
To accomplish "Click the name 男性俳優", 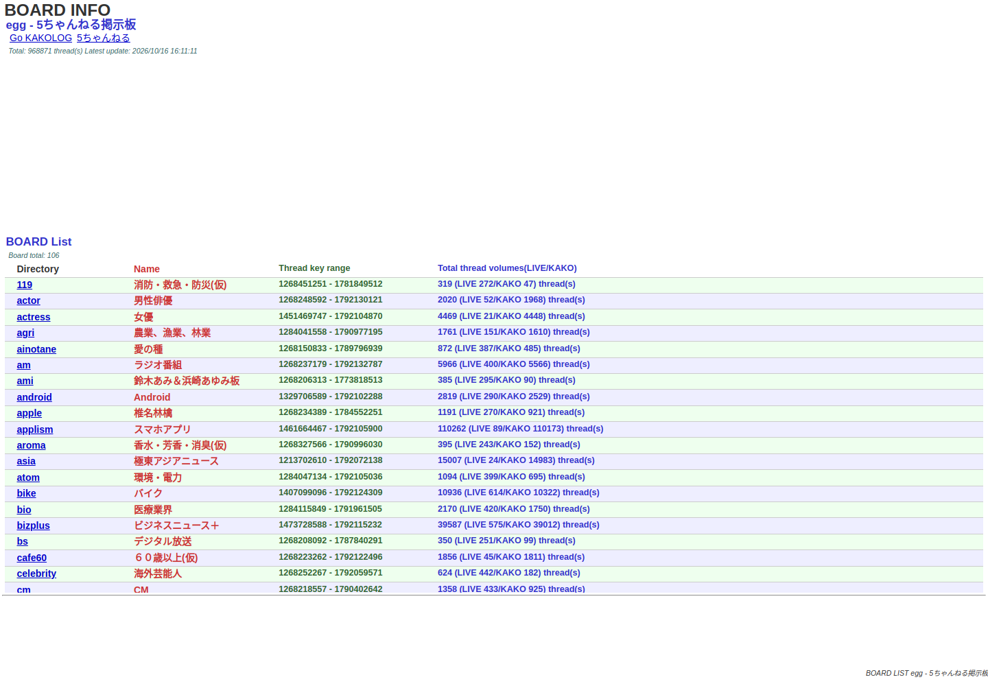I will tap(153, 300).
